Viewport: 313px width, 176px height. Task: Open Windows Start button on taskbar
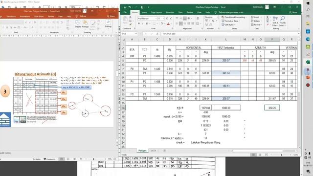[308, 3]
